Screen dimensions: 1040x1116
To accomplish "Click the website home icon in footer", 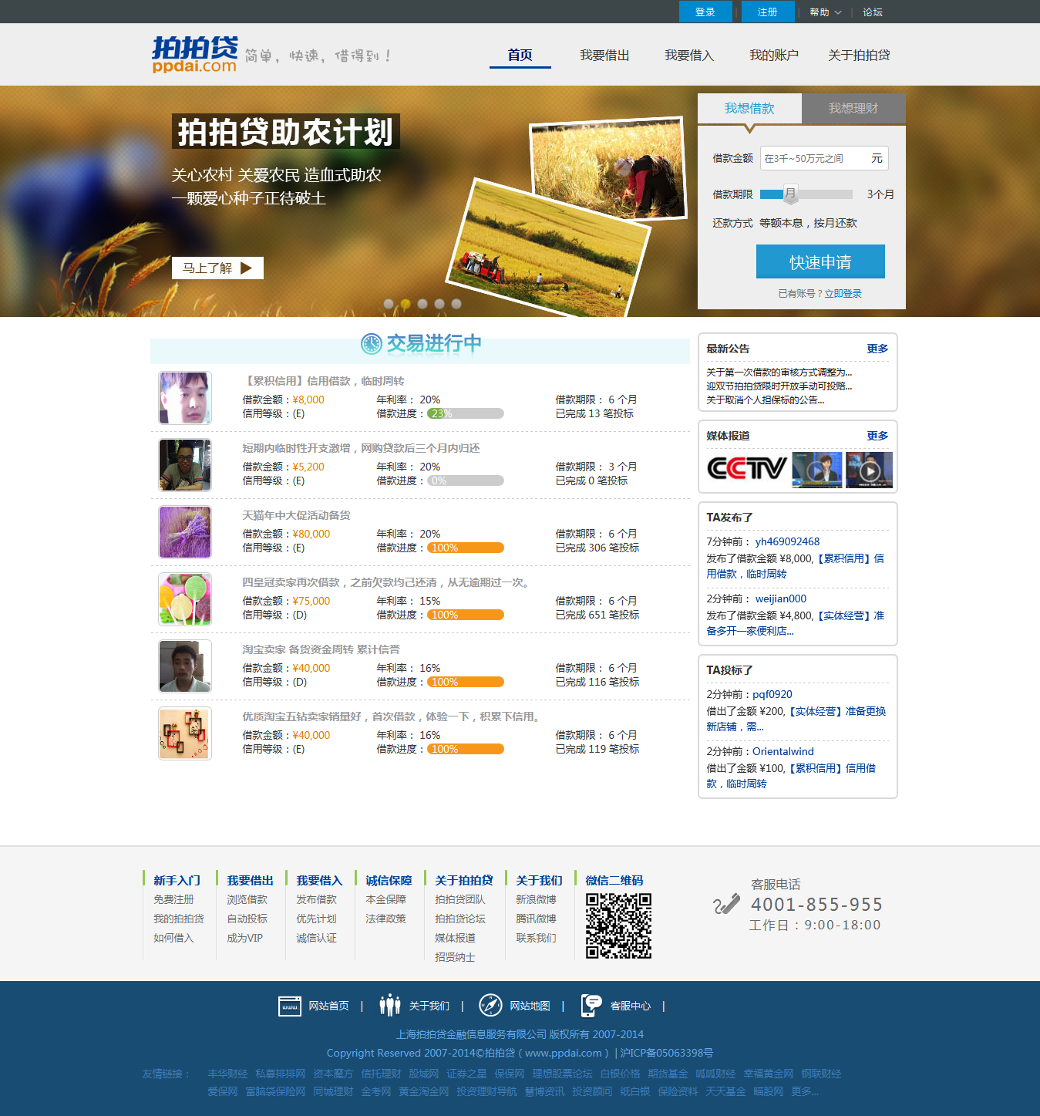I will point(289,1006).
